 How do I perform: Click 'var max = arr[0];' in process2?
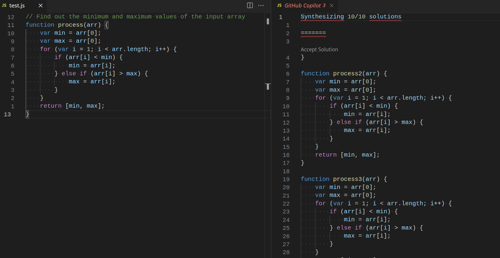coord(346,90)
